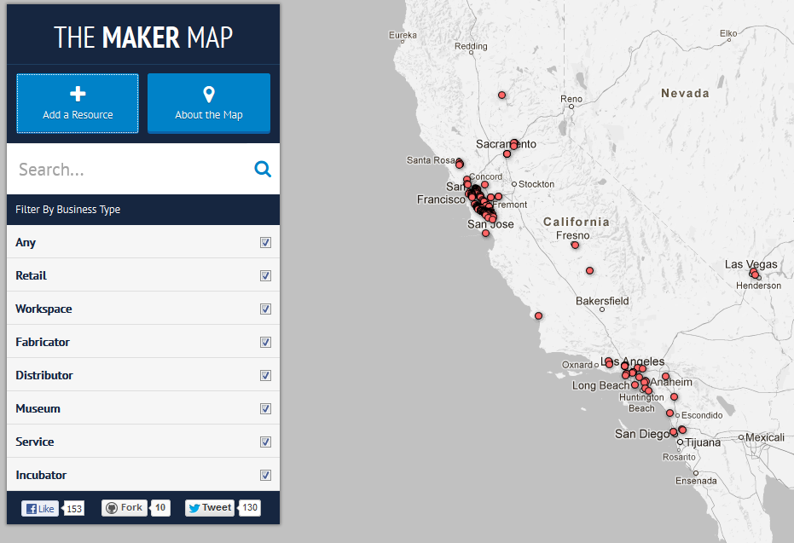Click the map pin icon above About the Map
The image size is (794, 543).
click(x=208, y=93)
